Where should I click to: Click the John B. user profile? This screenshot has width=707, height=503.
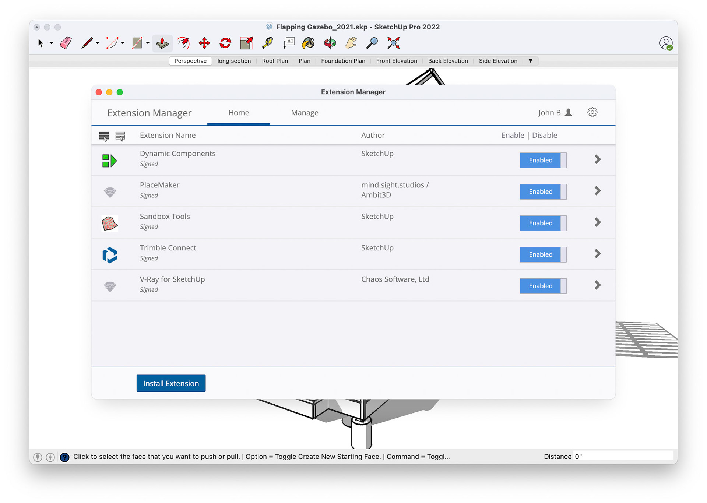[555, 113]
